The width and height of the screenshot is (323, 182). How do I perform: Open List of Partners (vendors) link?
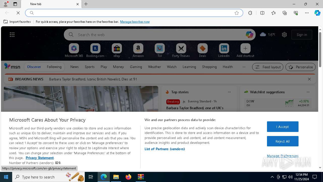coord(165,149)
